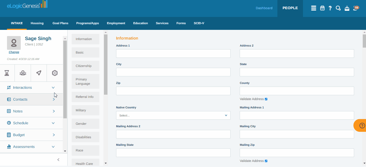This screenshot has height=167, width=366.
Task: Select the relationships people icon
Action: point(23,73)
